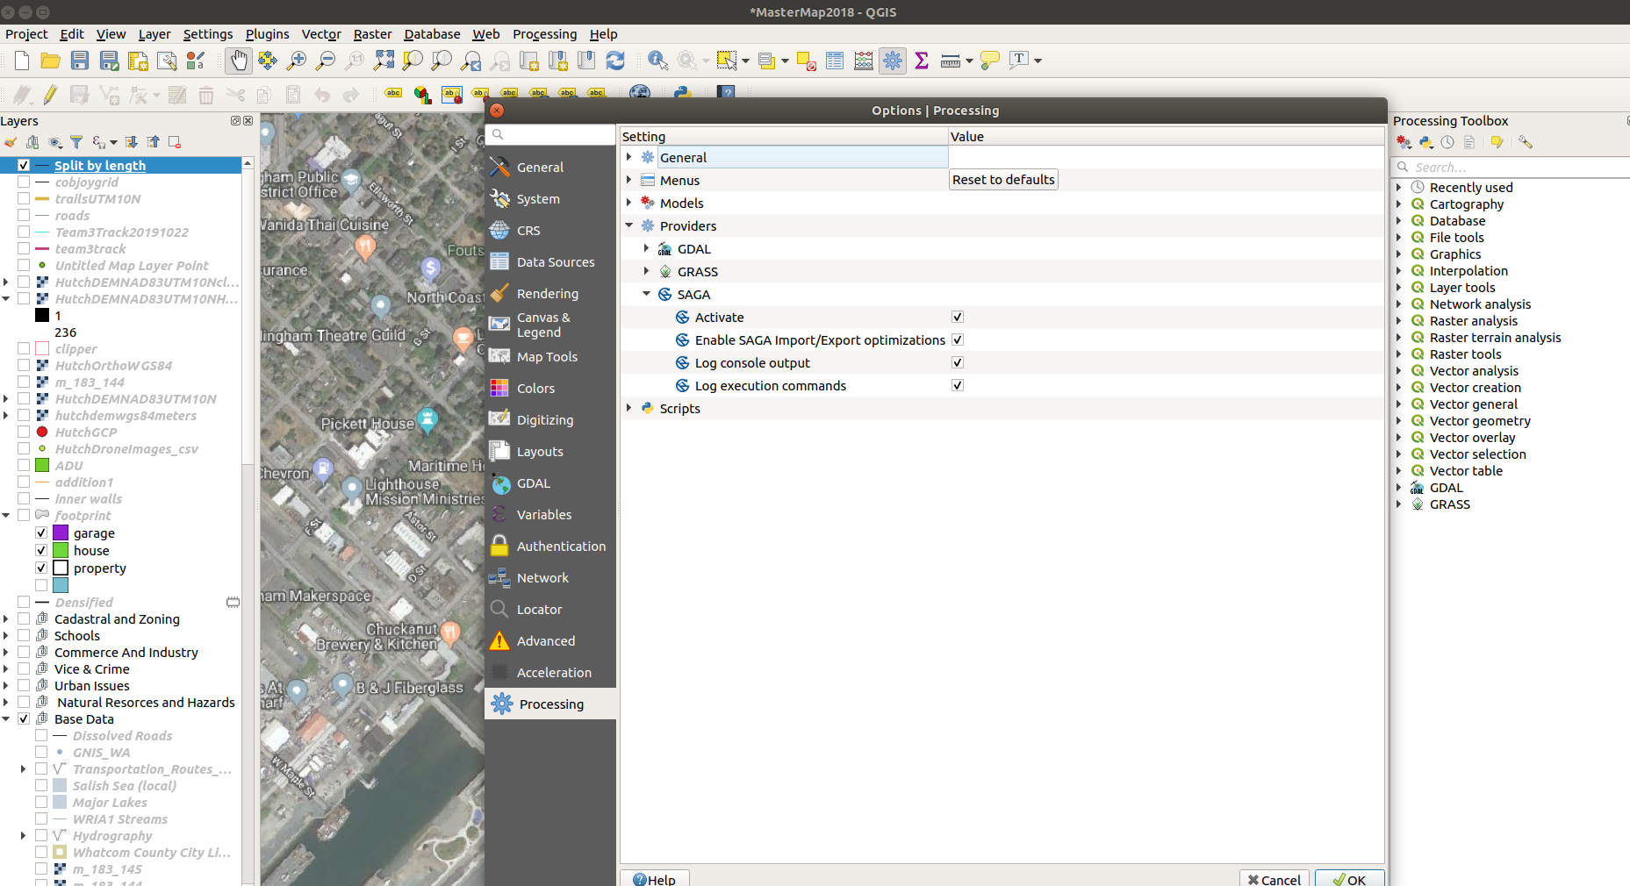Screen dimensions: 1630x886
Task: Uncheck the Base Data group checkbox
Action: 24,718
